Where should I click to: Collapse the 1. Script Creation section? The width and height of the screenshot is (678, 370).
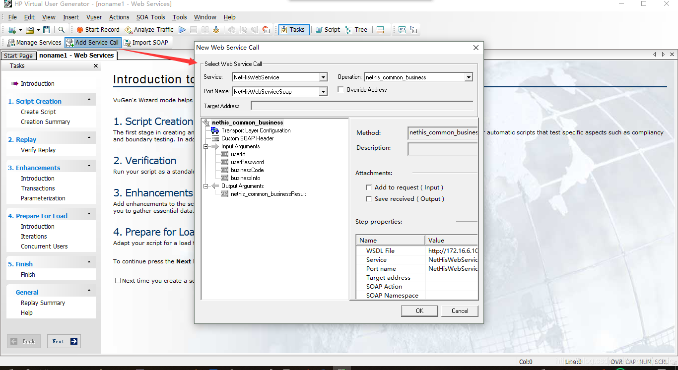[x=89, y=99]
